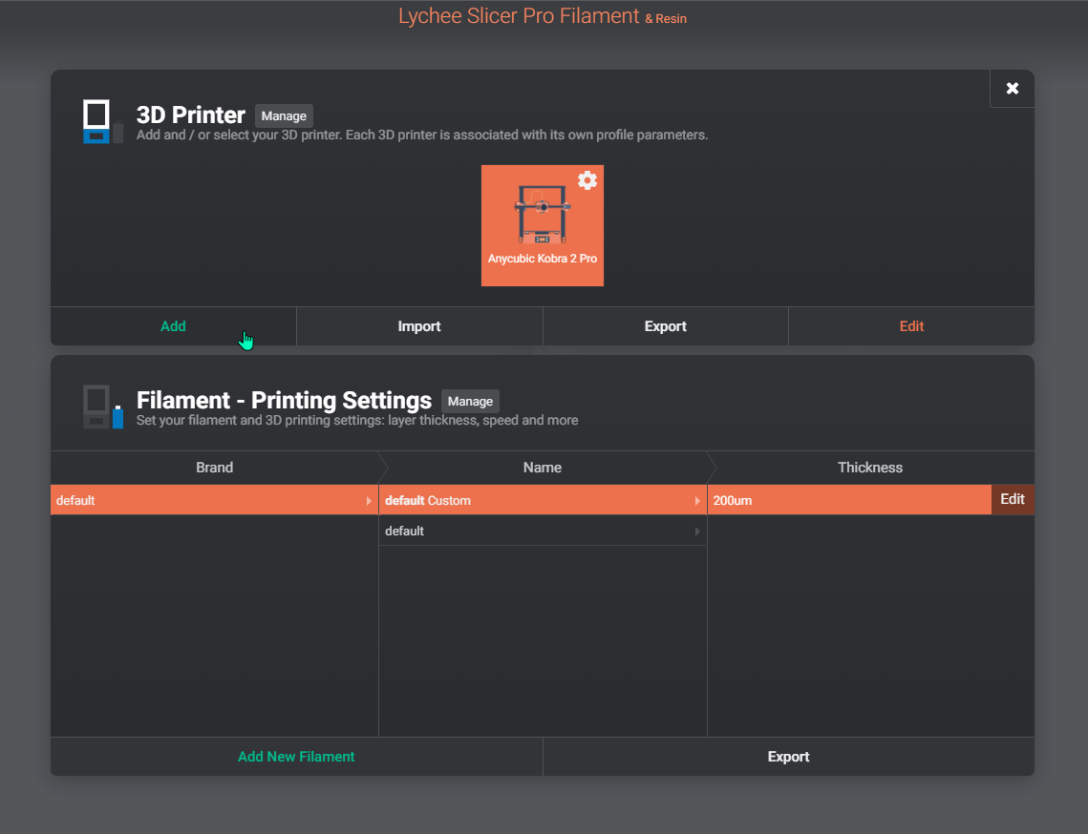Expand the default Custom filament entry
This screenshot has width=1088, height=834.
[697, 500]
